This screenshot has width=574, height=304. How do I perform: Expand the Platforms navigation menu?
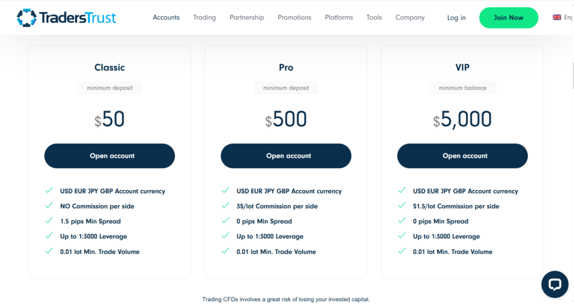pos(339,17)
